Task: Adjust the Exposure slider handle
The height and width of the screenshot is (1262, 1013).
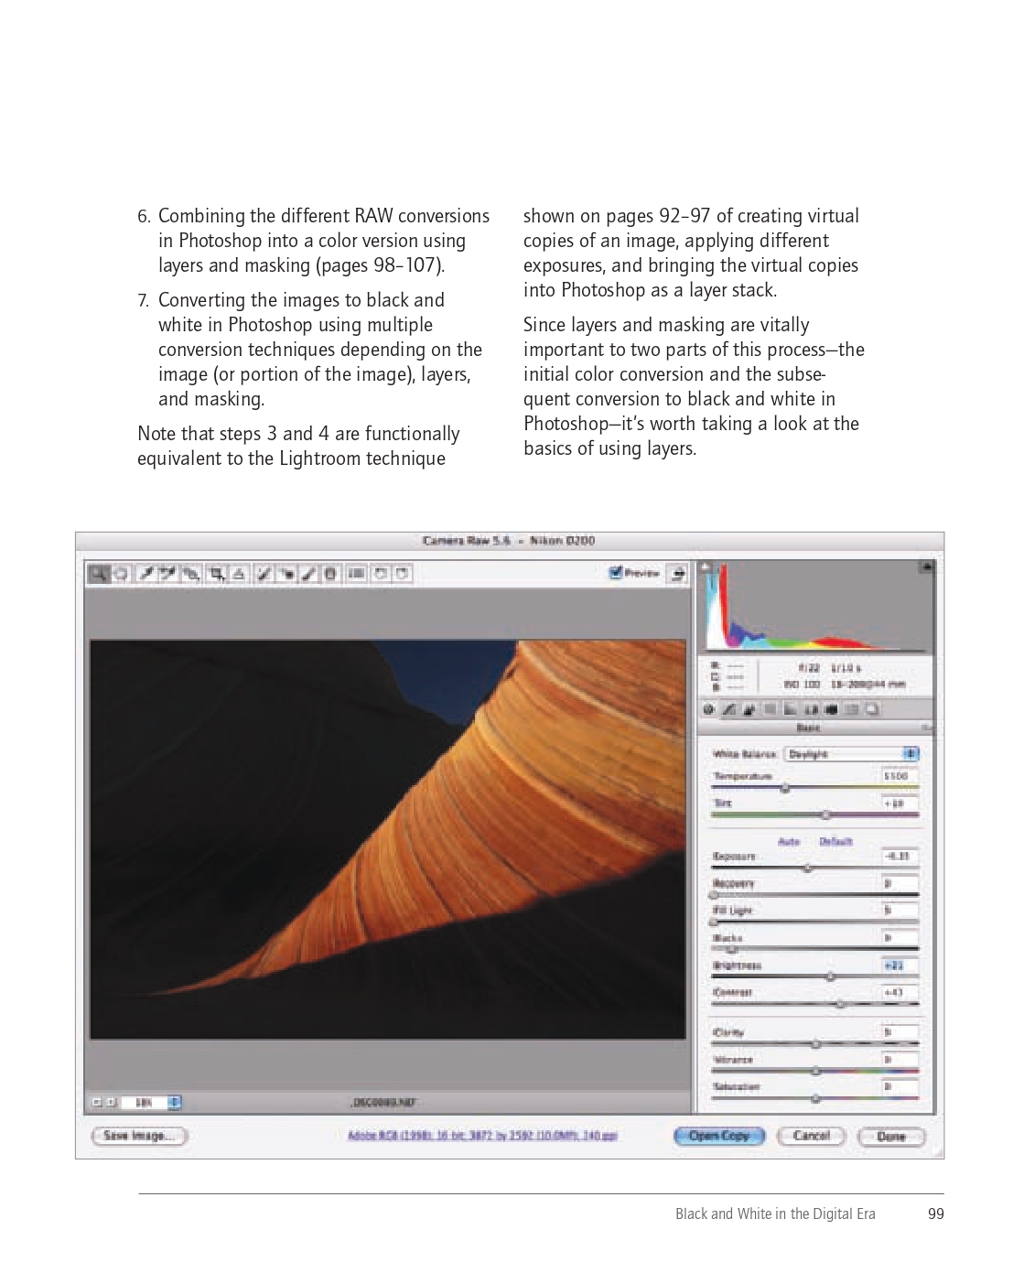Action: coord(807,868)
